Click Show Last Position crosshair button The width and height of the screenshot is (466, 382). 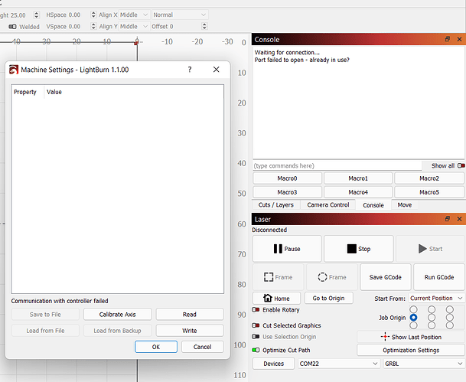click(411, 337)
